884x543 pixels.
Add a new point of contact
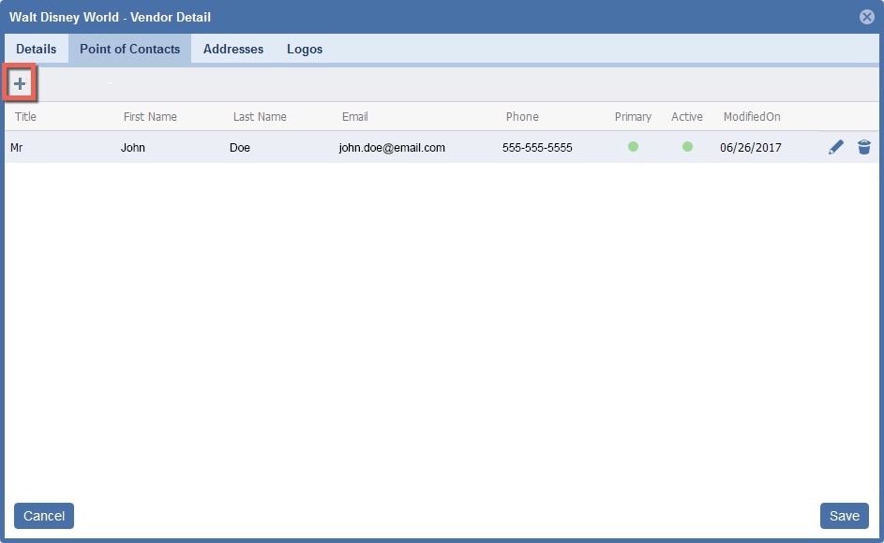20,84
